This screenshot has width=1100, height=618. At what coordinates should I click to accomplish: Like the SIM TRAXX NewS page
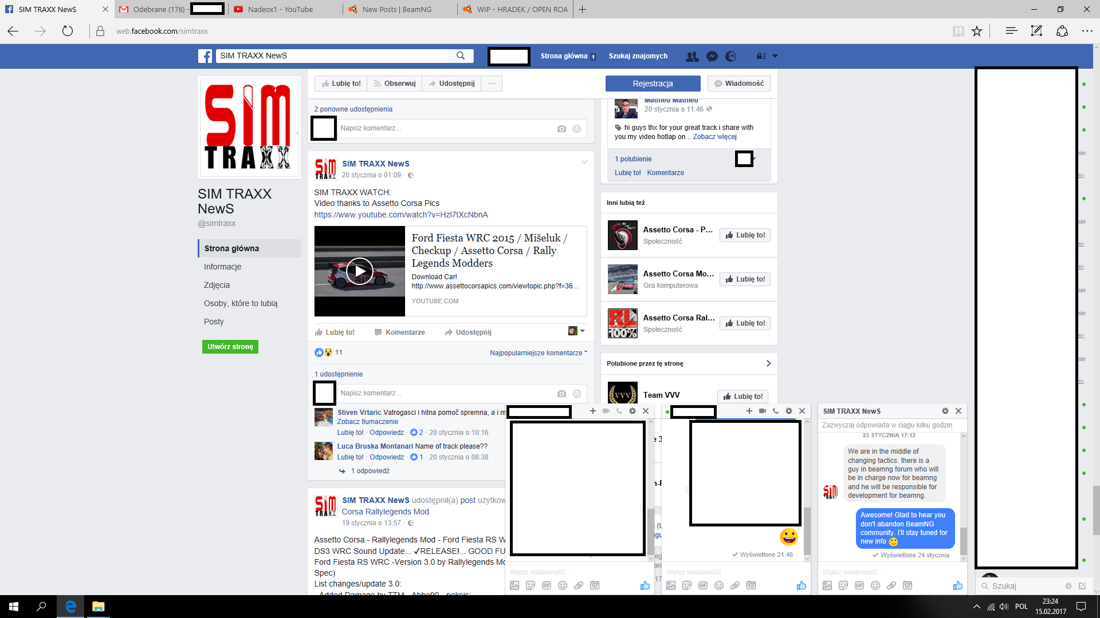pyautogui.click(x=341, y=84)
